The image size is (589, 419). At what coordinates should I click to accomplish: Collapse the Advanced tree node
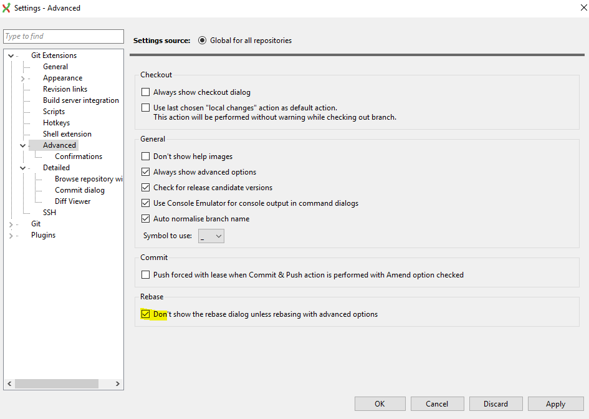point(22,145)
